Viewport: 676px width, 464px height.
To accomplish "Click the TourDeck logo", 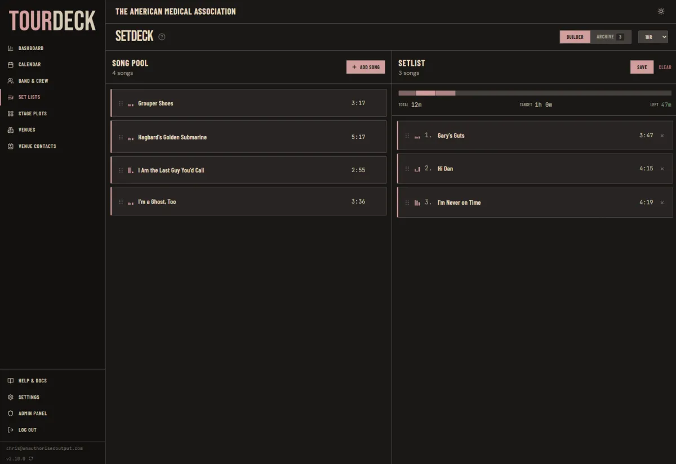I will [52, 20].
